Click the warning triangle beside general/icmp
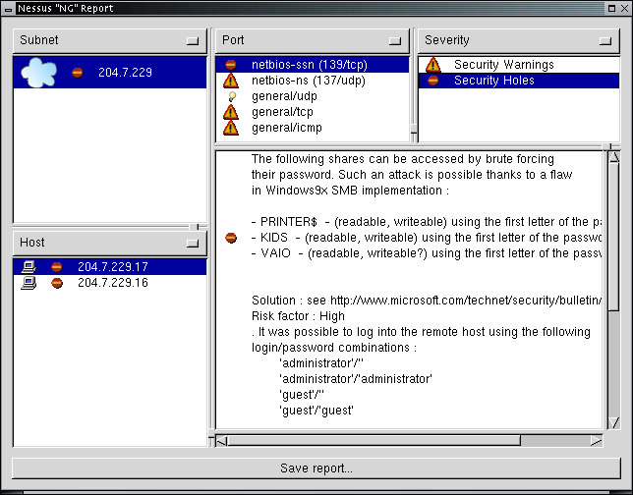The width and height of the screenshot is (633, 495). click(231, 128)
